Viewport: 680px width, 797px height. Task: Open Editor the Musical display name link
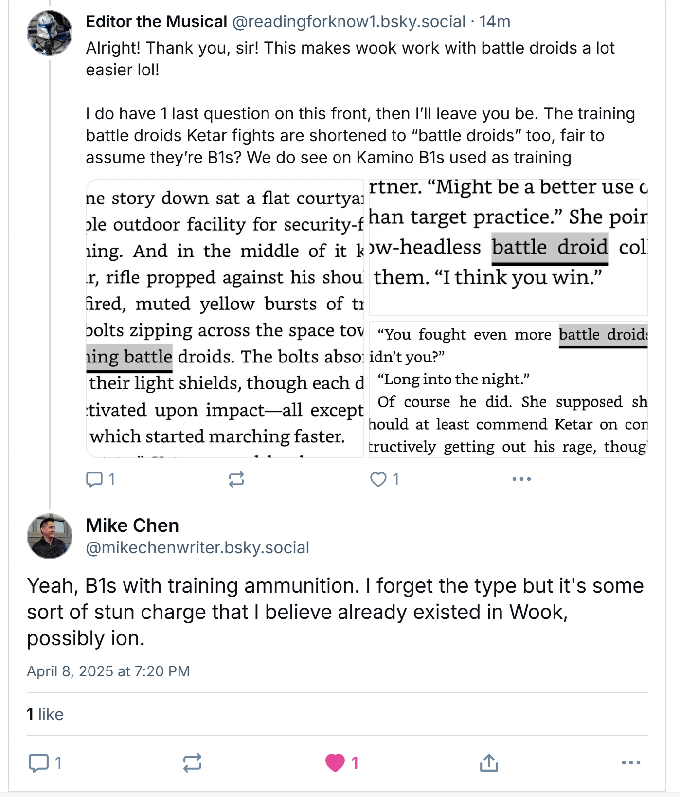(x=156, y=22)
